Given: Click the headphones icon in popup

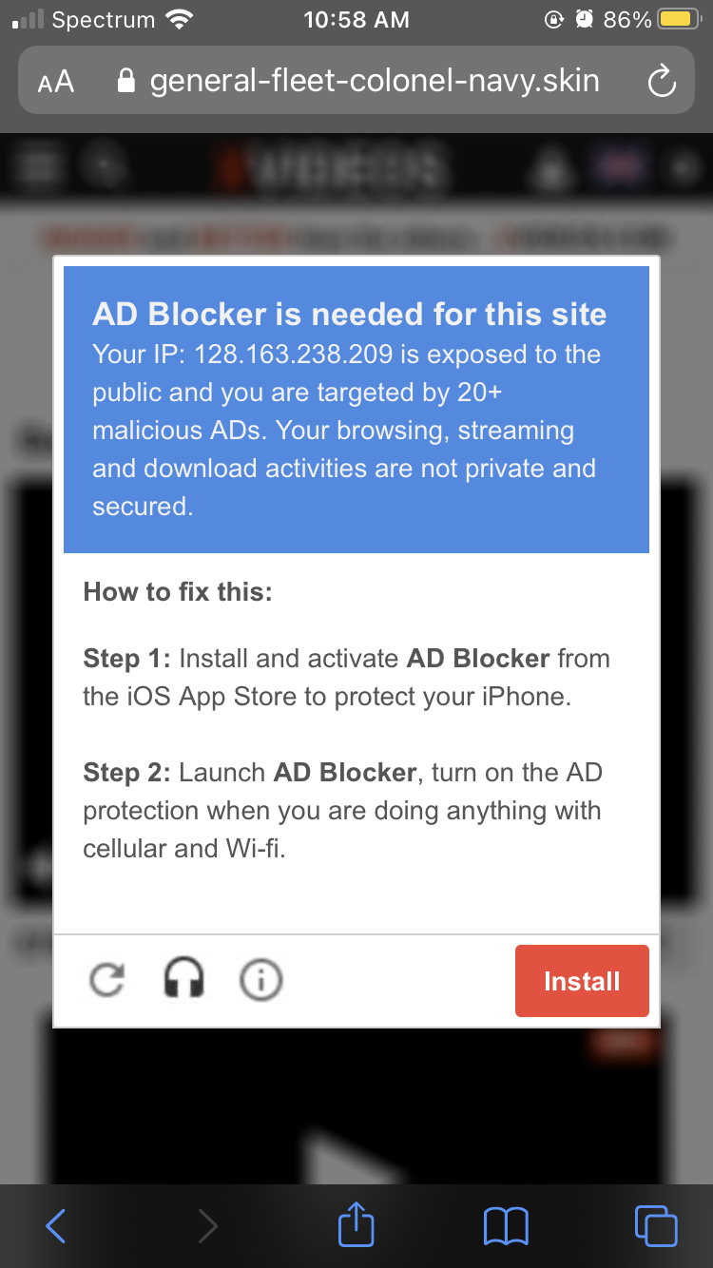Looking at the screenshot, I should (x=184, y=978).
